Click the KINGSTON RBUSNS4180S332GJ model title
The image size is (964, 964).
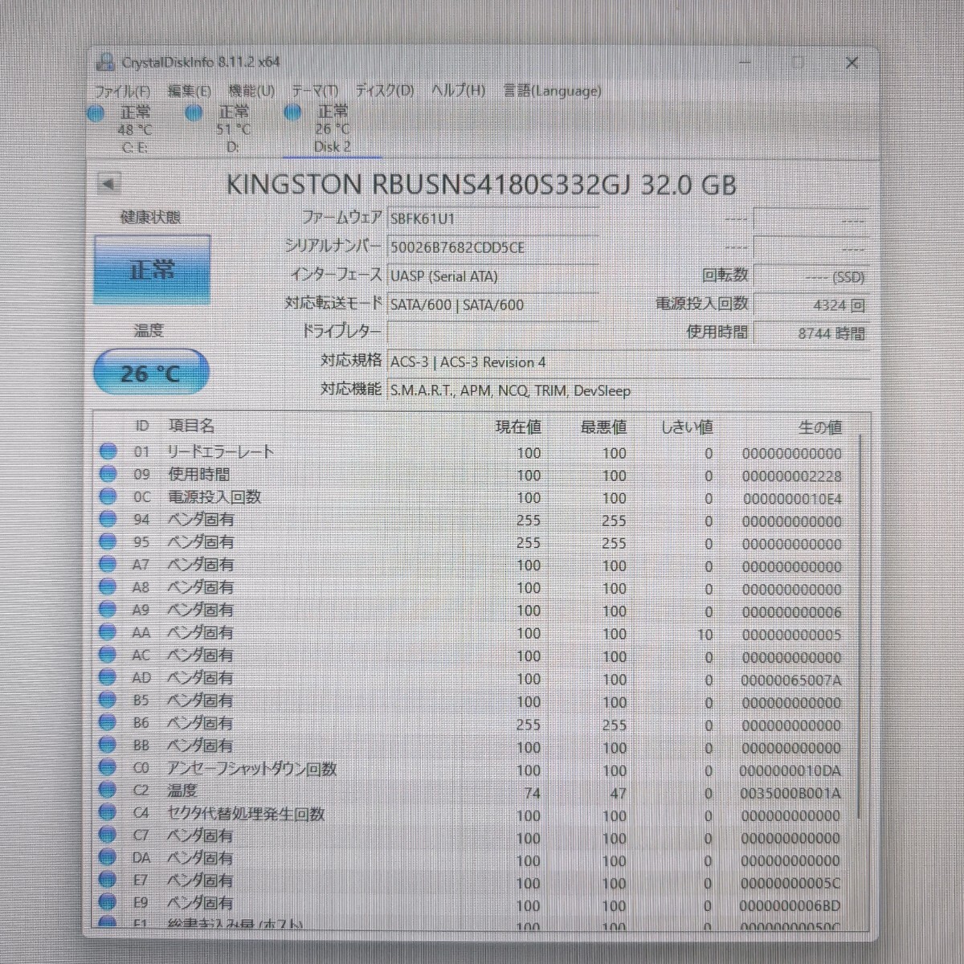pos(481,184)
